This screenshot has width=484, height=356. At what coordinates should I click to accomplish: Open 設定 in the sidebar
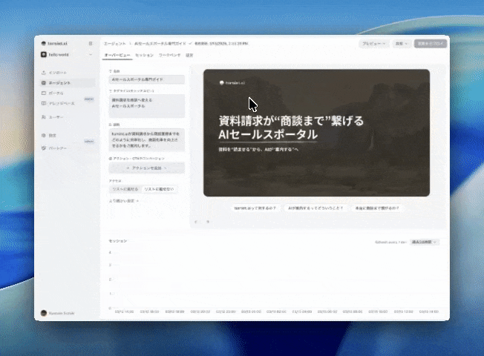(68, 135)
